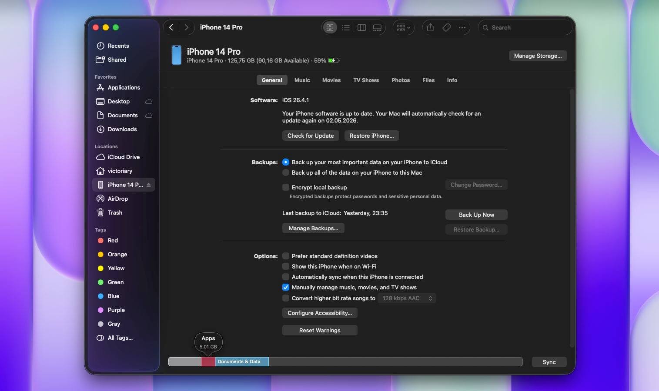
Task: Enable Encrypt local backup checkbox
Action: coord(286,187)
